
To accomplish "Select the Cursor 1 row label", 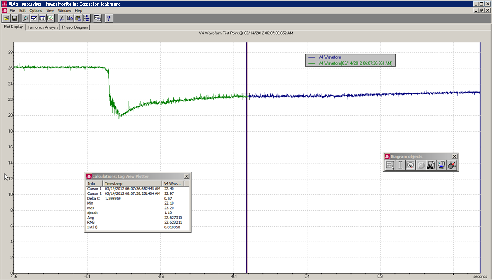I will click(94, 189).
